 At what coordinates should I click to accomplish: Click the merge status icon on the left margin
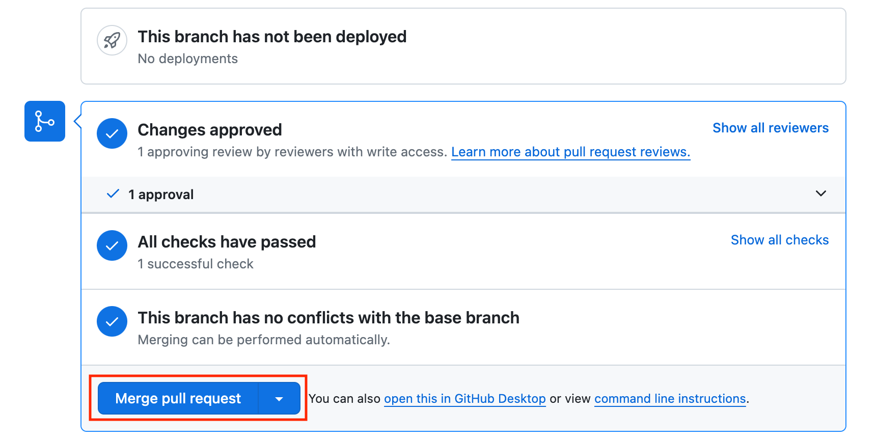(44, 121)
